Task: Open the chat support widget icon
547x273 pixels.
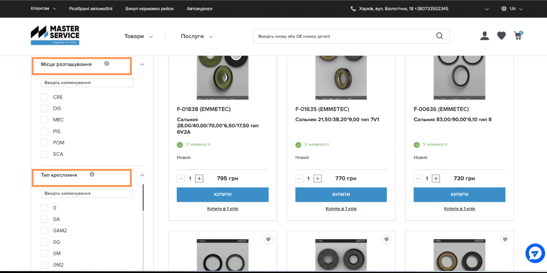Action: tap(535, 253)
